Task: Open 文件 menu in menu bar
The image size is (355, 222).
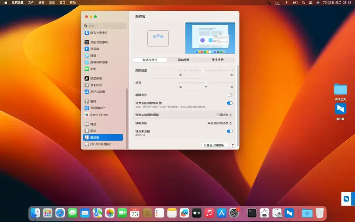Action: 31,2
